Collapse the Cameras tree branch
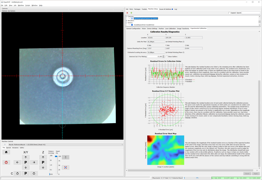Screen dimensions: 262x180 click(x=127, y=16)
